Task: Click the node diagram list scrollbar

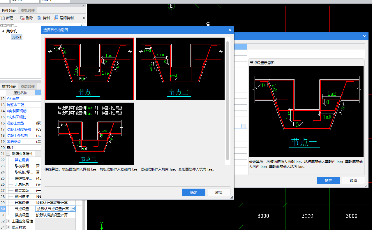Action: (x=228, y=101)
